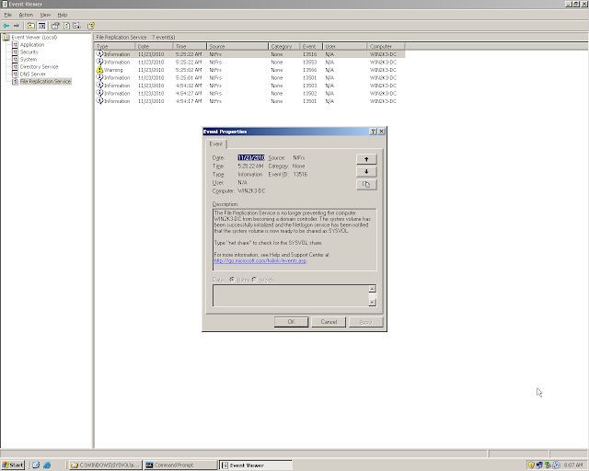Show next event with the down arrow button
Viewport: 589px width, 471px height.
366,172
